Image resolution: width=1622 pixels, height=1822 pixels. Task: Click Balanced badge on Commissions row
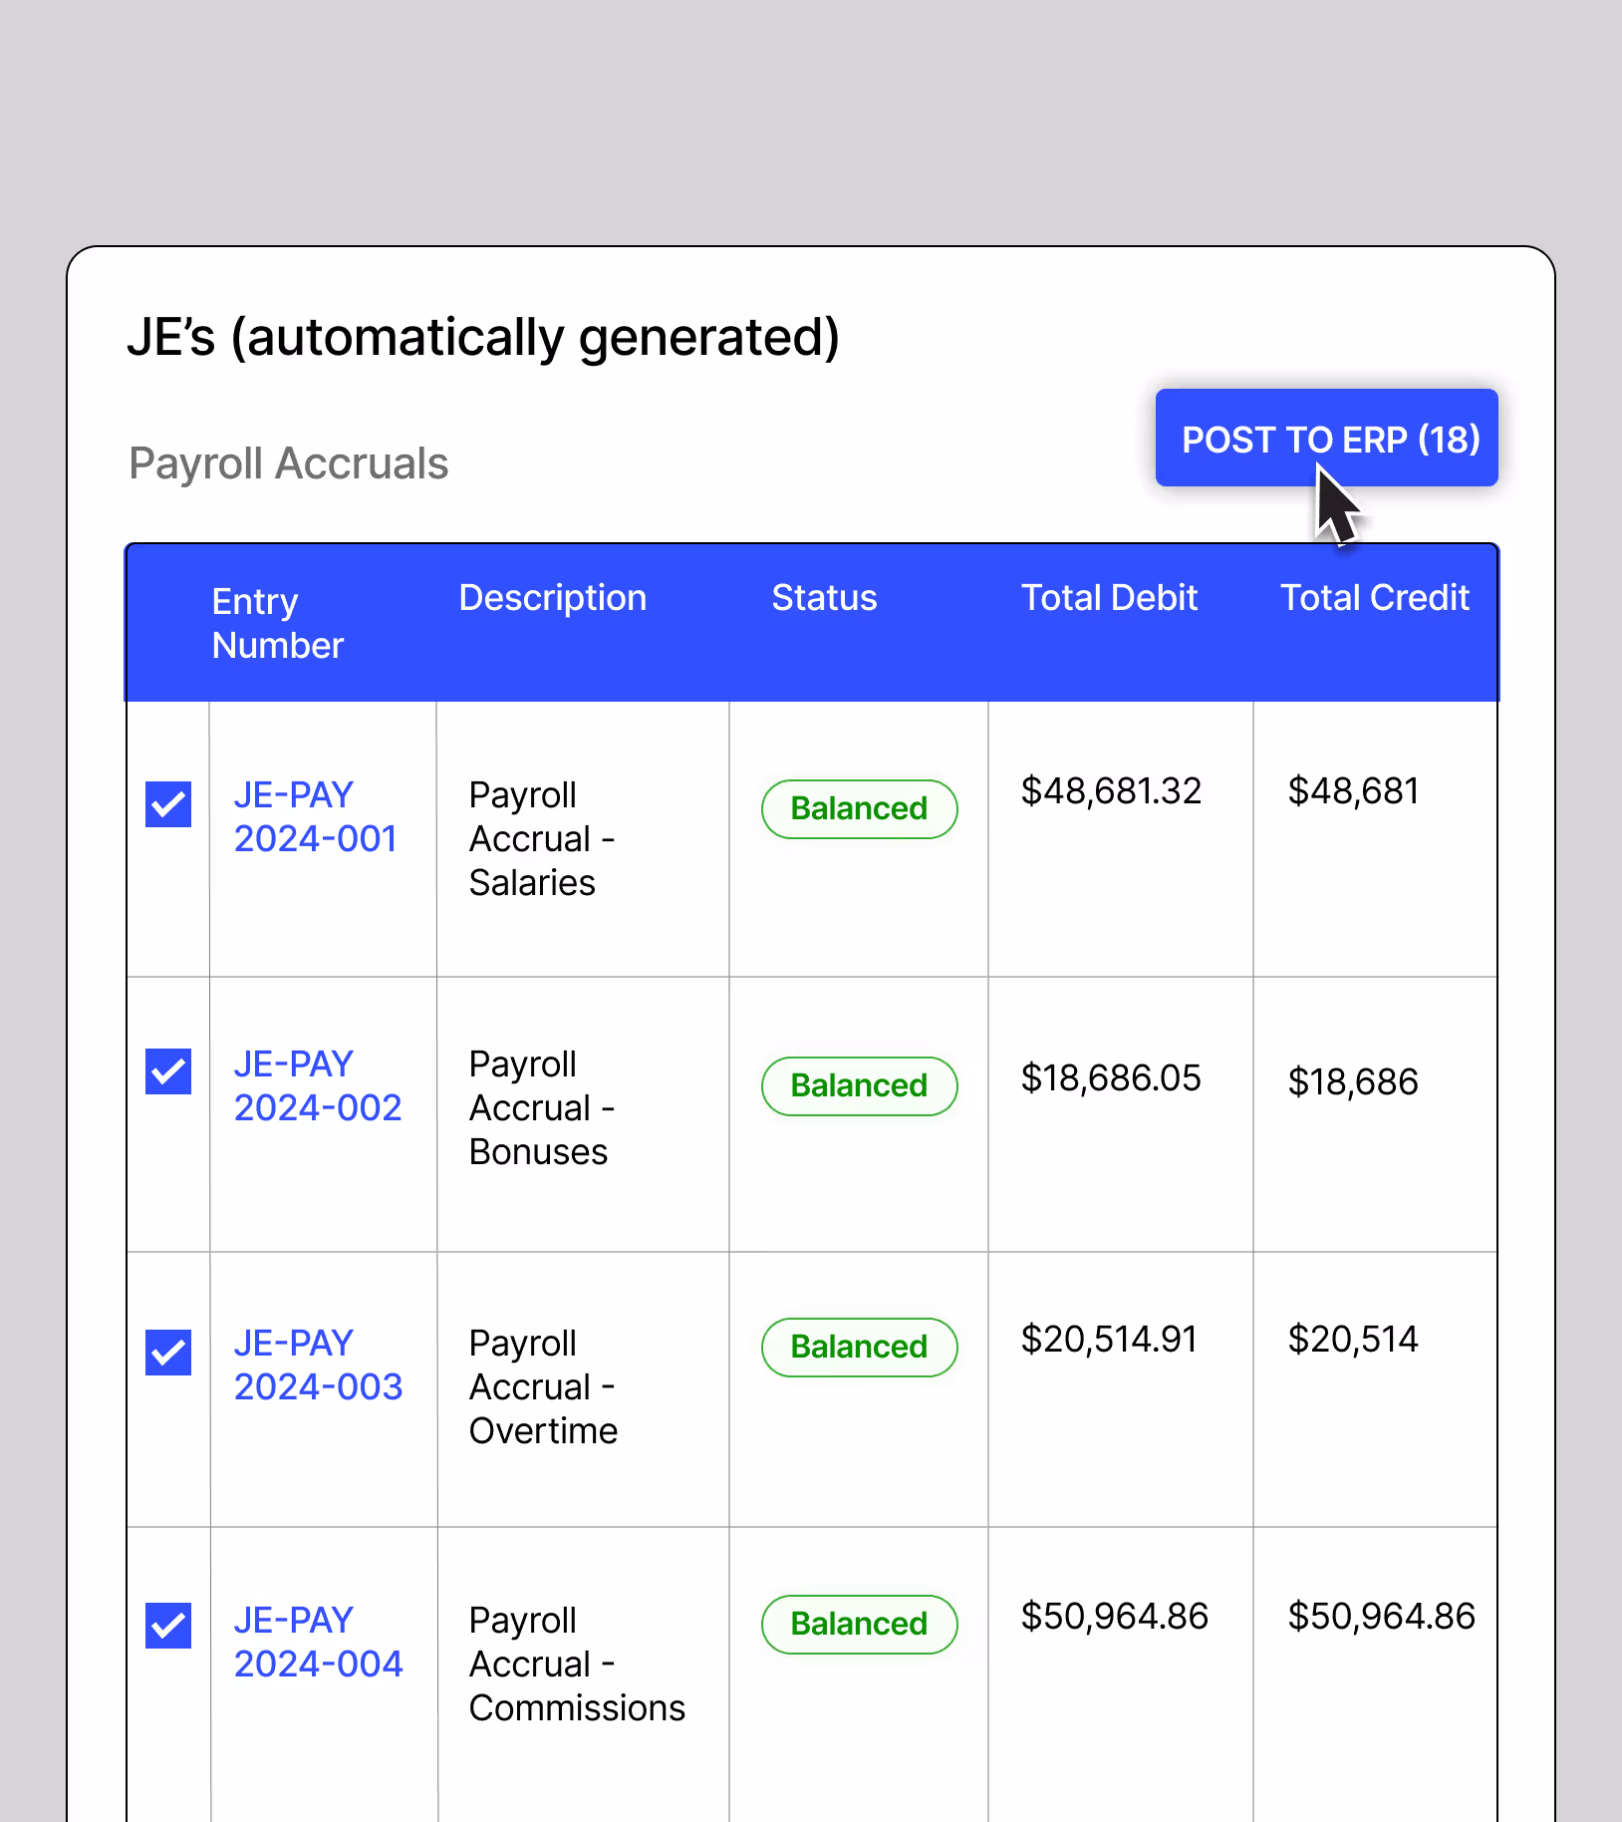[x=859, y=1624]
